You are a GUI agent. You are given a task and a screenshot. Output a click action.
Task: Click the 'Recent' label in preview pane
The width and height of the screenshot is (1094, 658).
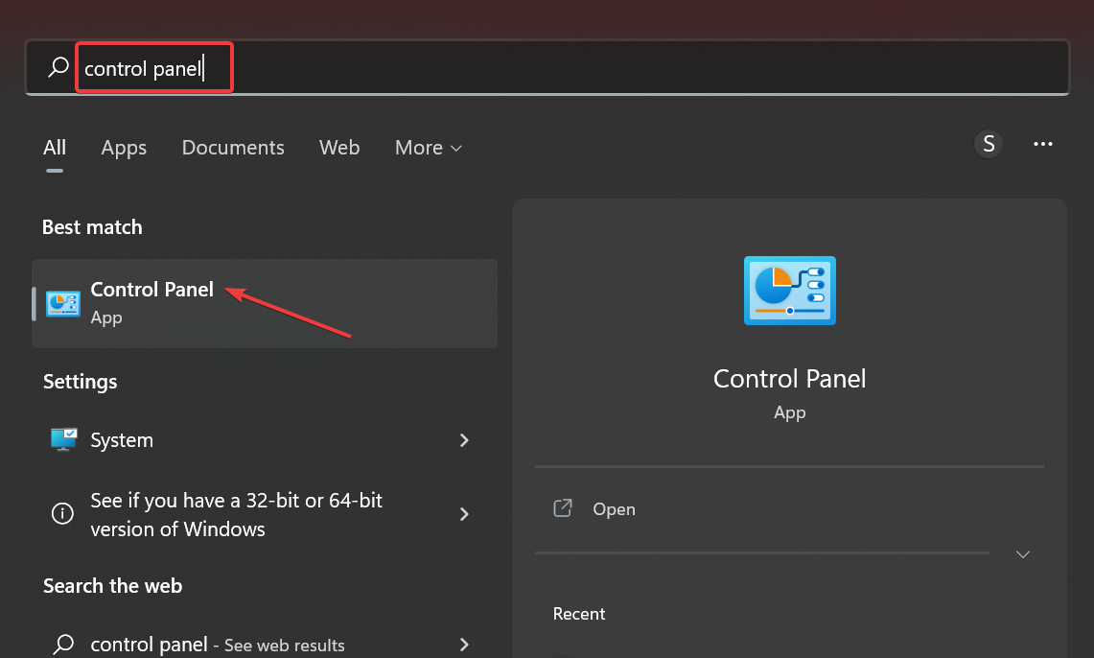(579, 614)
